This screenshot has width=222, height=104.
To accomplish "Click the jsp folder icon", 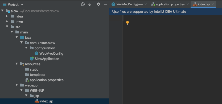I will tap(32, 96).
